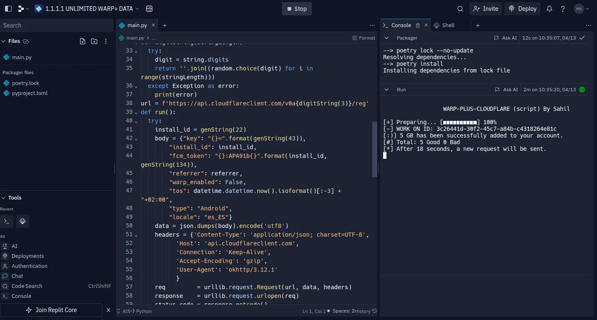The height and width of the screenshot is (320, 597).
Task: Open the MA account avatar menu
Action: [582, 9]
